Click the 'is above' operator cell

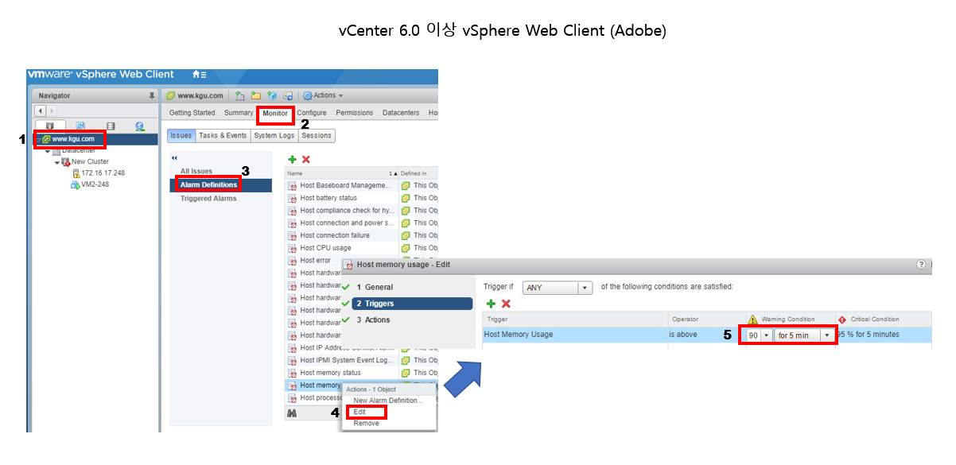tap(683, 335)
